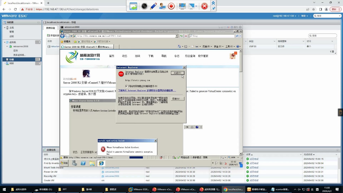Image resolution: width=343 pixels, height=193 pixels.
Task: Collapse the 虚拟机 tree node
Action: [x=5, y=42]
